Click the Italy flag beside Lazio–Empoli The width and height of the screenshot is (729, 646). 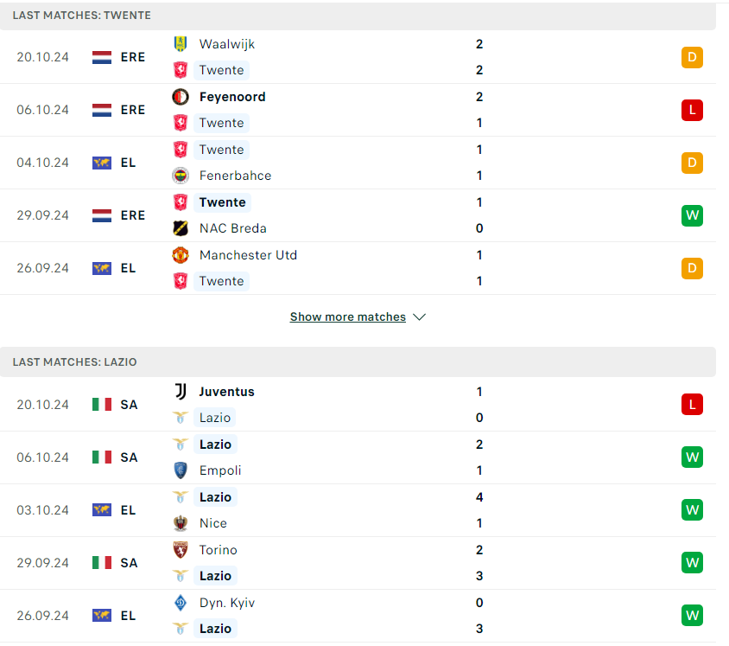pos(102,457)
